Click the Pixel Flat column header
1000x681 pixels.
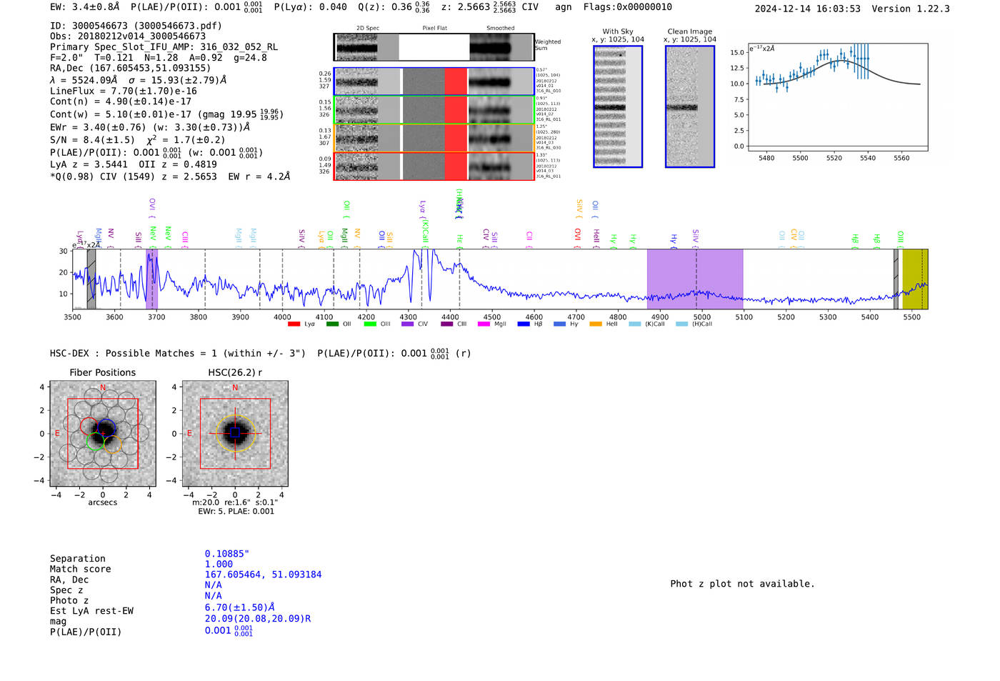pos(434,29)
